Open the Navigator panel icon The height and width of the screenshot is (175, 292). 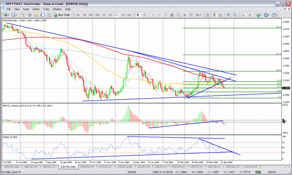click(x=36, y=15)
